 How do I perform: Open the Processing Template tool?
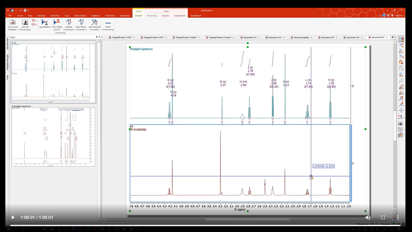pyautogui.click(x=13, y=25)
